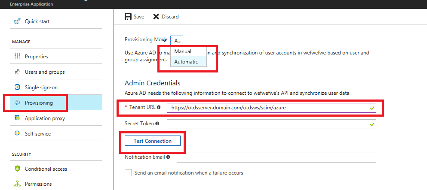
Task: Open Single sign-on settings
Action: click(x=56, y=87)
